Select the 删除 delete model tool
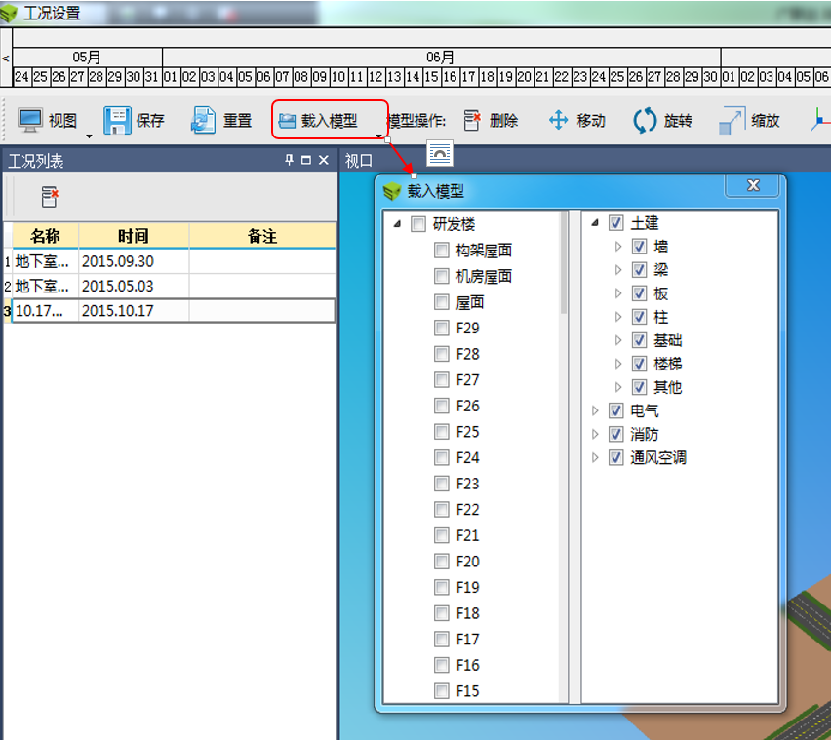 (491, 121)
